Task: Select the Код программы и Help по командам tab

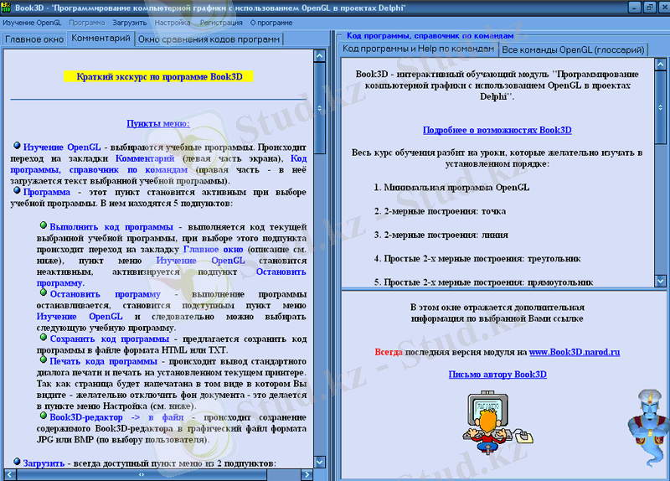Action: pos(418,49)
